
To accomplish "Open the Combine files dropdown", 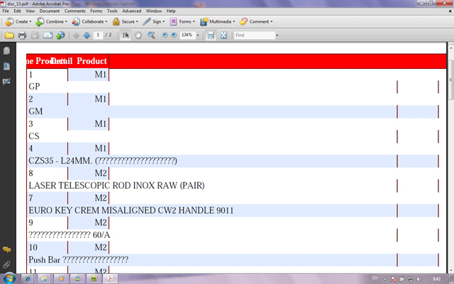I will [51, 21].
